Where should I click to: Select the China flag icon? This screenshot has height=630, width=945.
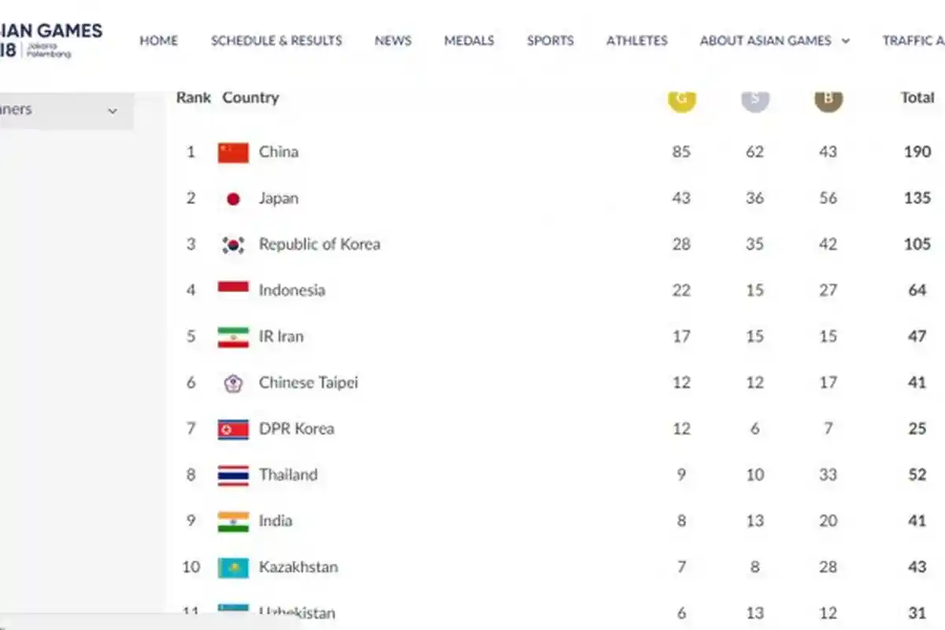[x=233, y=152]
